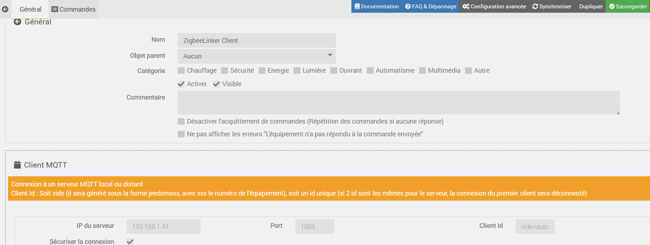Click the Commandes tab list icon
650x245 pixels.
coord(55,9)
